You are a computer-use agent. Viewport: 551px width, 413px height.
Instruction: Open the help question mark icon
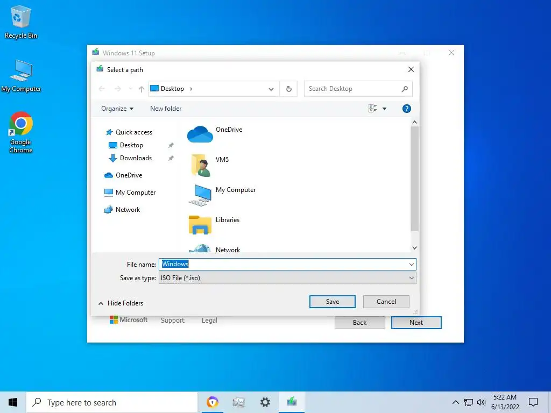[x=407, y=109]
